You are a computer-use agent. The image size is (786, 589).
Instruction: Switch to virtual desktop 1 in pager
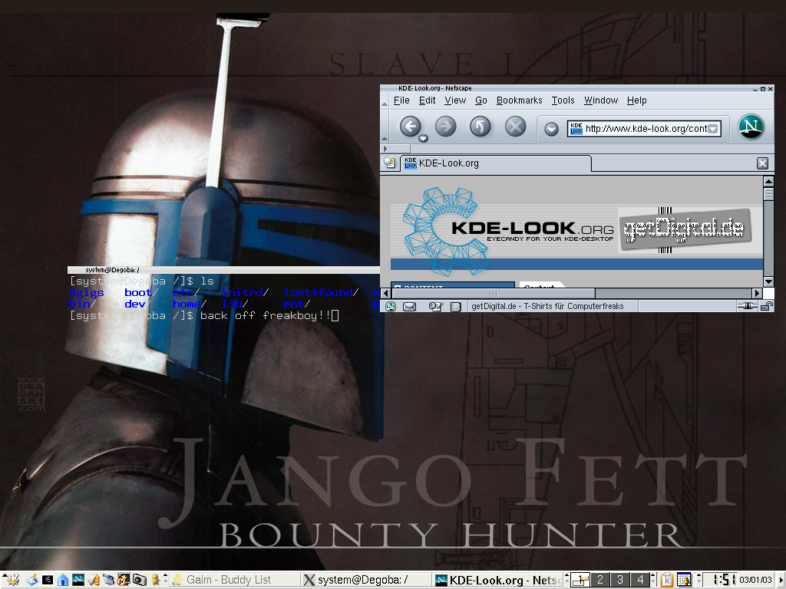(580, 580)
